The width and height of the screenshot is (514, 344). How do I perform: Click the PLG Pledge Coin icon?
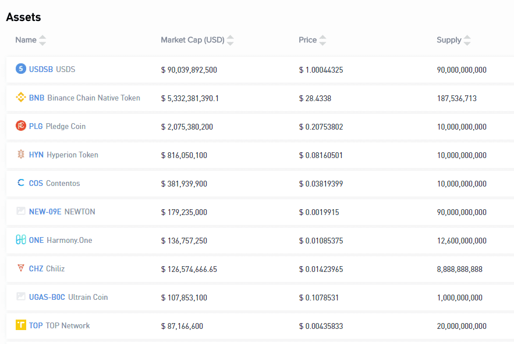(20, 126)
